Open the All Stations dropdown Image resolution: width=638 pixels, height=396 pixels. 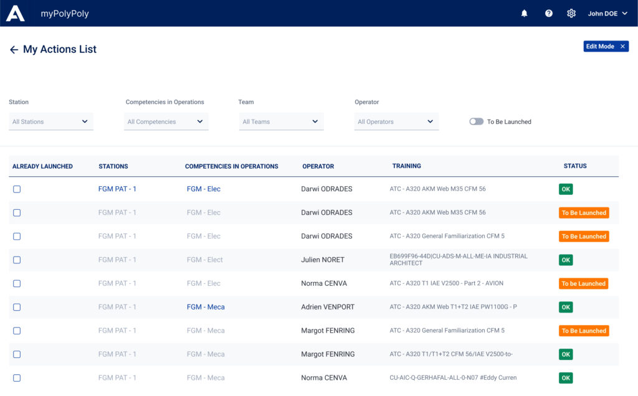[51, 122]
